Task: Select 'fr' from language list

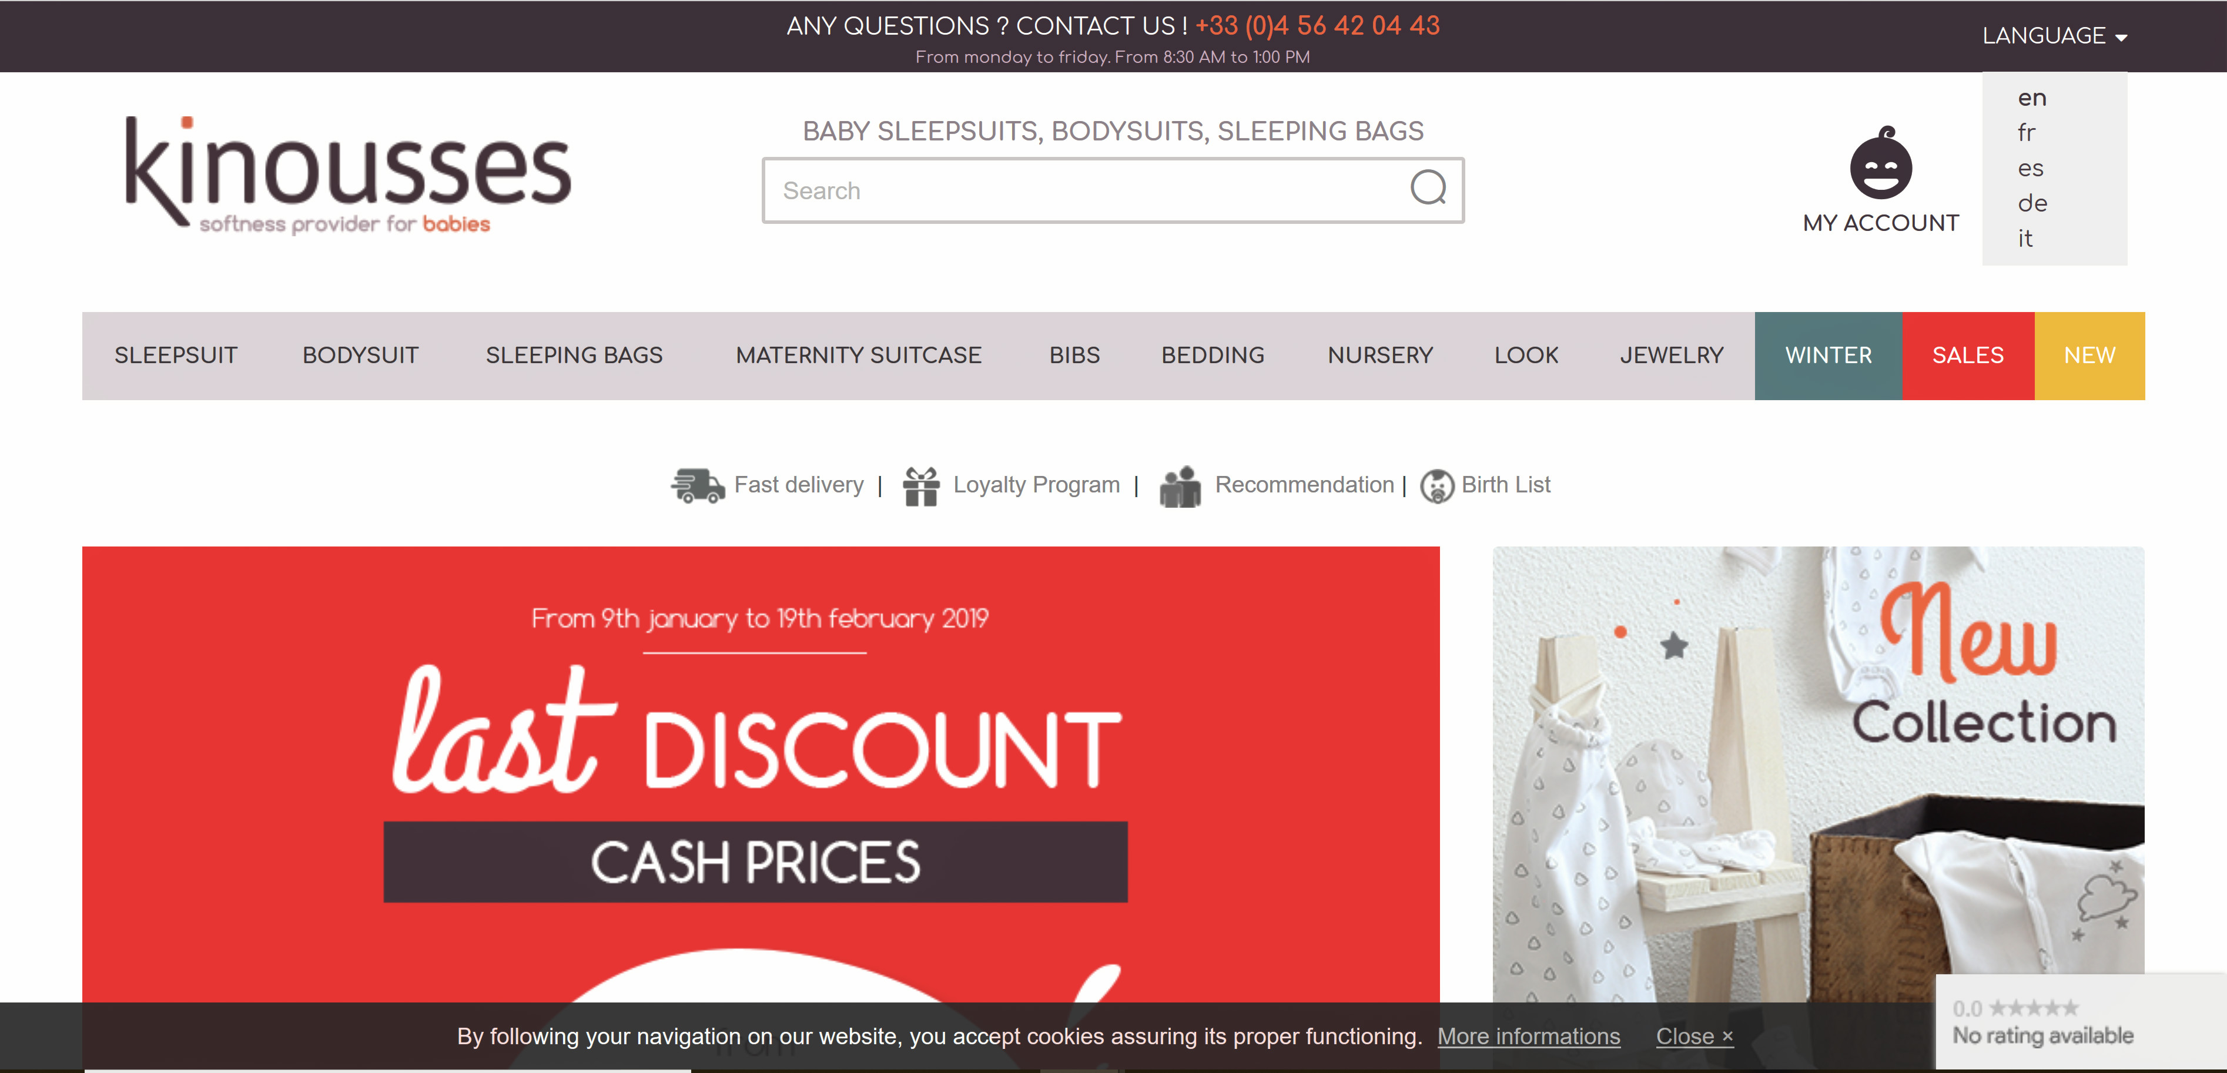Action: (x=2027, y=132)
